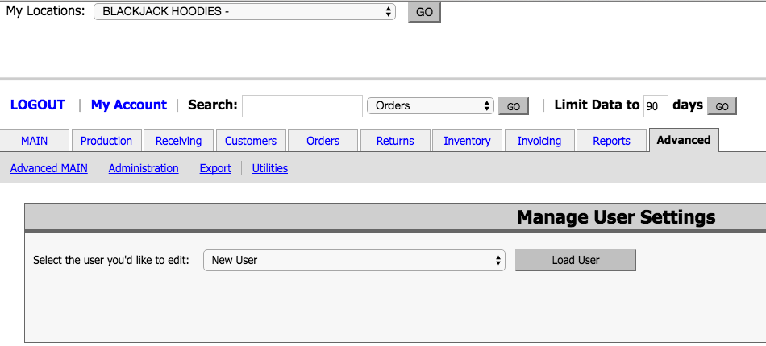Click the Limit Data days field
766x346 pixels.
coord(656,106)
